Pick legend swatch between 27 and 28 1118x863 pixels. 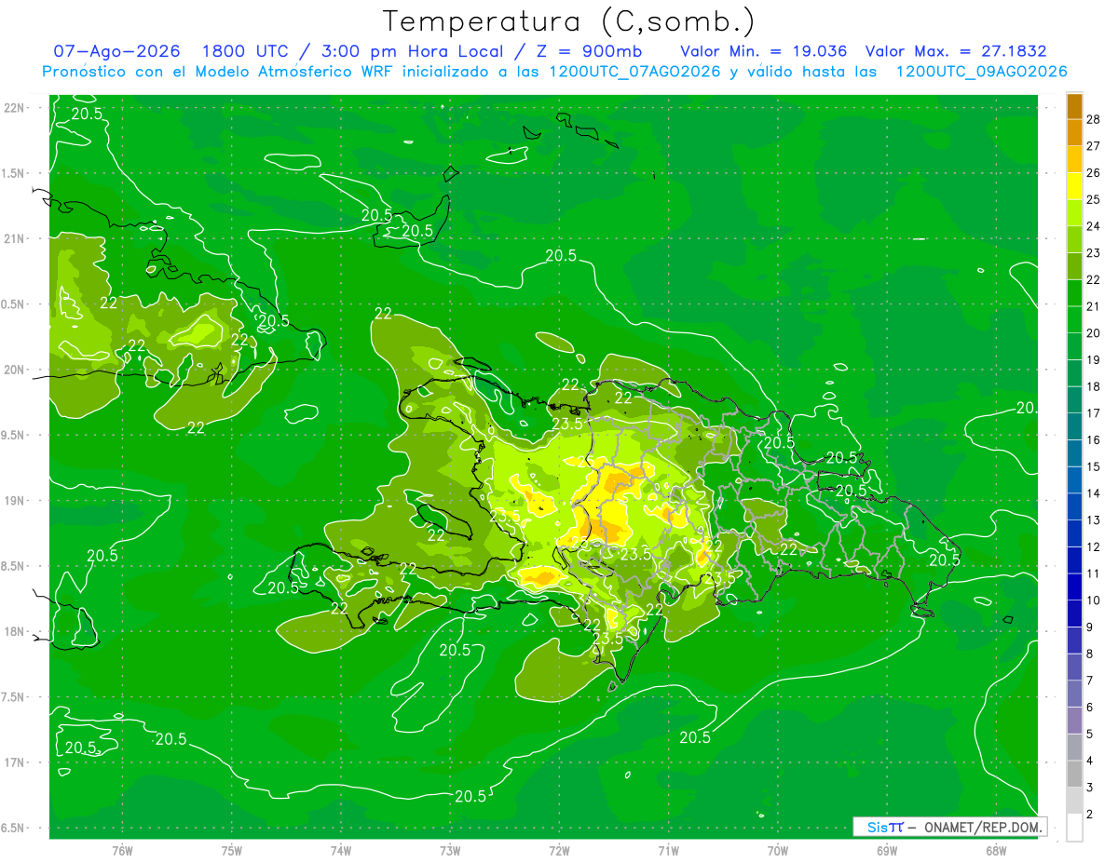coord(1074,133)
